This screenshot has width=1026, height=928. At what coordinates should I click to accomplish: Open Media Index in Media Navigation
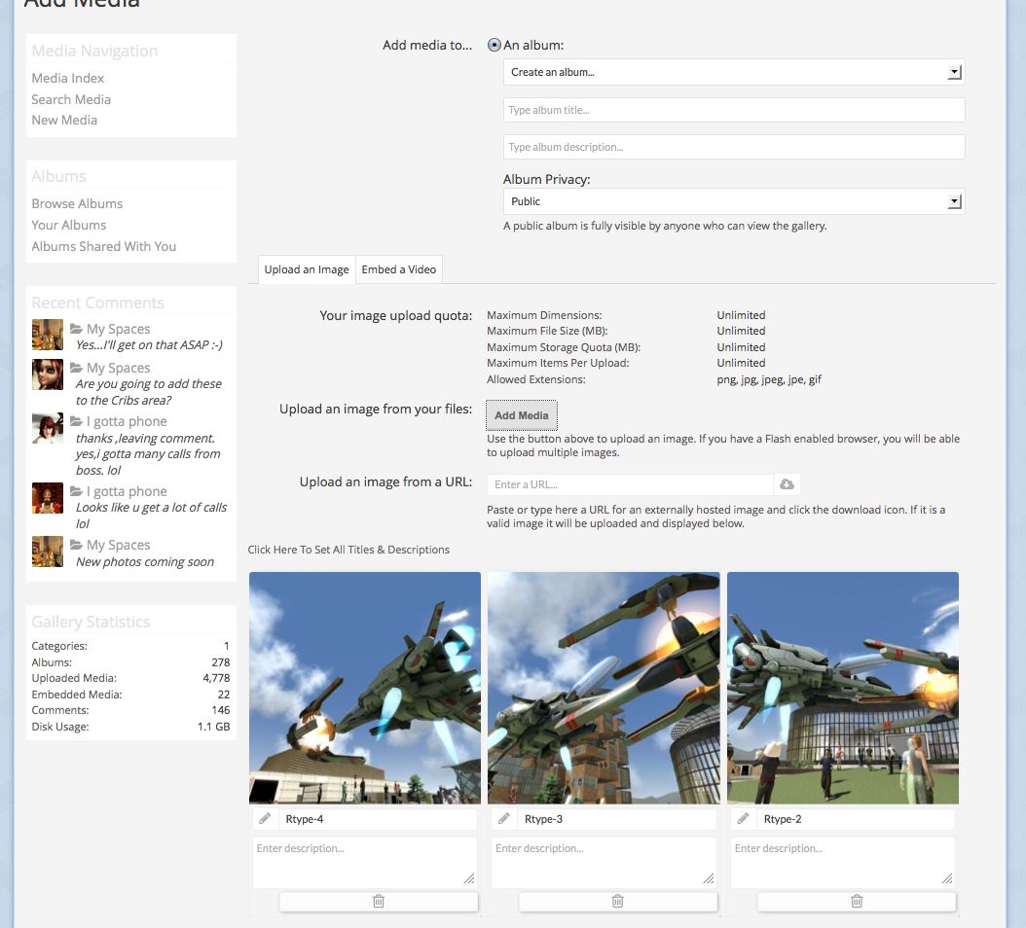coord(67,78)
